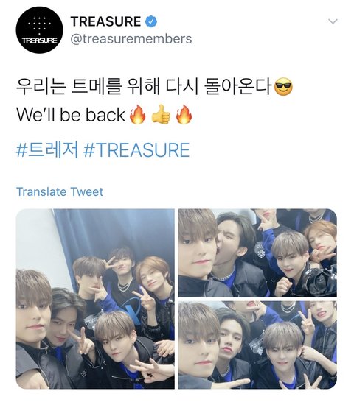Click the dotted diamond logo in avatar

[39, 26]
